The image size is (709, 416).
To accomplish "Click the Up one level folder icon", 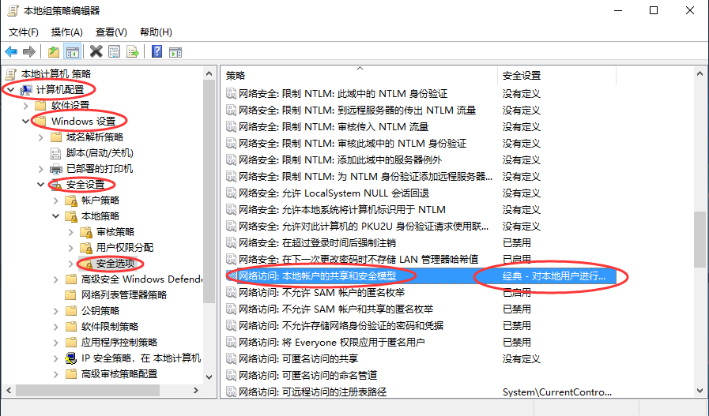I will (x=54, y=52).
